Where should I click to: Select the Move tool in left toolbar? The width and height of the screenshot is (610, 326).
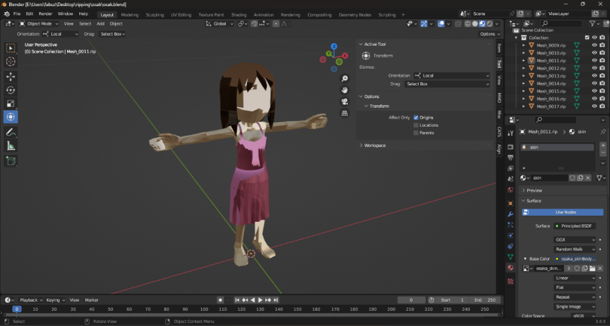11,76
